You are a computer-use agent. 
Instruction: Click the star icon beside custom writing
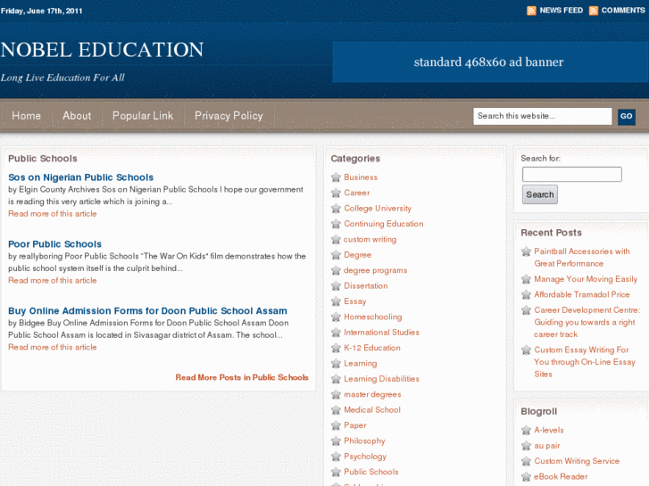[x=336, y=240]
